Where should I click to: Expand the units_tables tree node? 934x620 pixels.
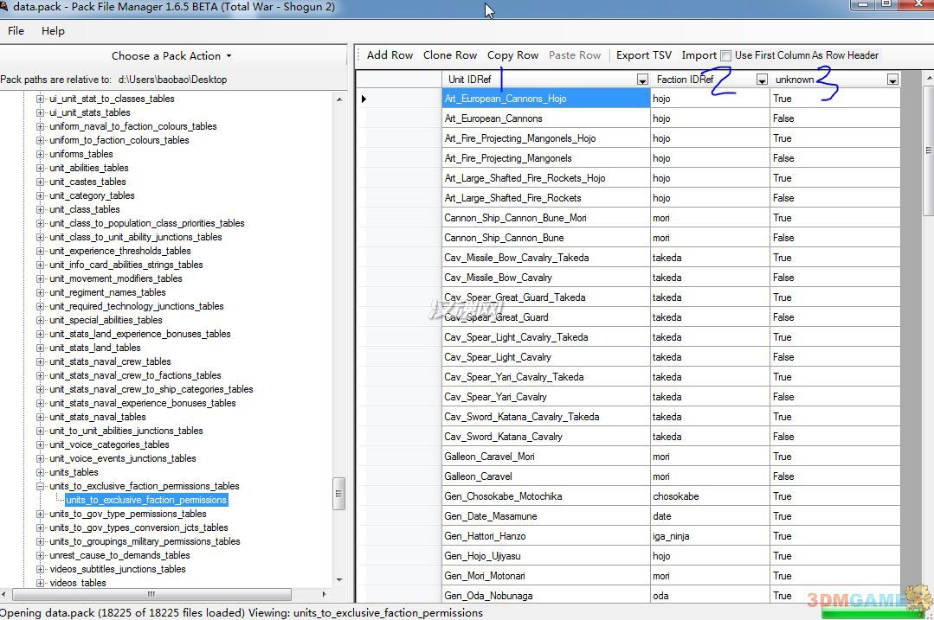40,472
